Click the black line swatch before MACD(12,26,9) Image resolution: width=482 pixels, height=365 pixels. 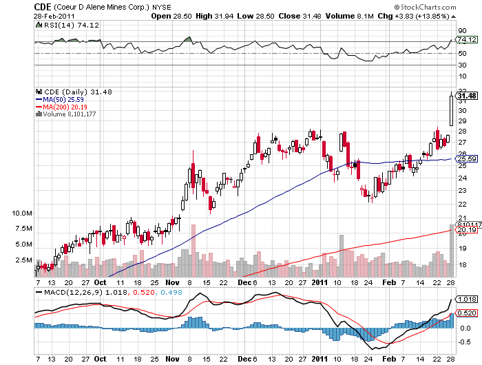[x=39, y=292]
